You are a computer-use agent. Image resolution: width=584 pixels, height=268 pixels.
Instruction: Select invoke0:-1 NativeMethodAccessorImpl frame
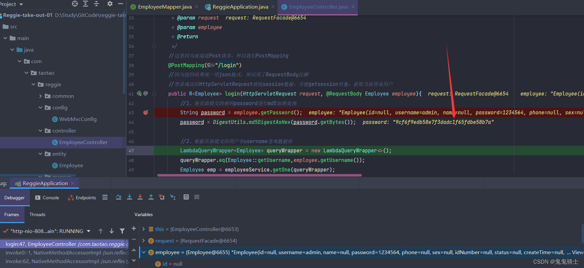click(x=64, y=253)
